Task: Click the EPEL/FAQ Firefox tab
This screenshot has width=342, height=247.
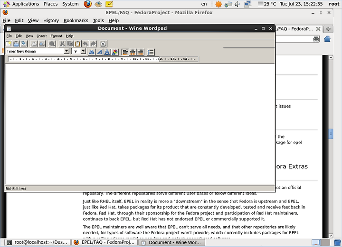Action: pos(294,29)
